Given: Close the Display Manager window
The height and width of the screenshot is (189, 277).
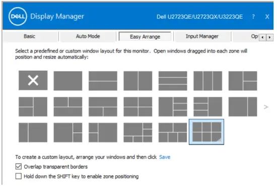Looking at the screenshot, I should pyautogui.click(x=267, y=17).
